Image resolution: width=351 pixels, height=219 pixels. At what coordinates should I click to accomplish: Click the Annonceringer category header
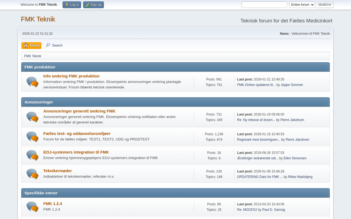[x=175, y=102]
